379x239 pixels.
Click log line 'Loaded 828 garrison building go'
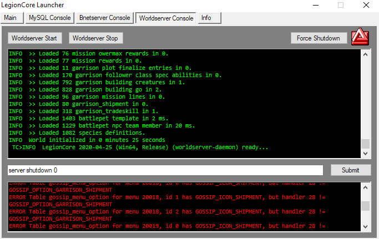(x=85, y=90)
